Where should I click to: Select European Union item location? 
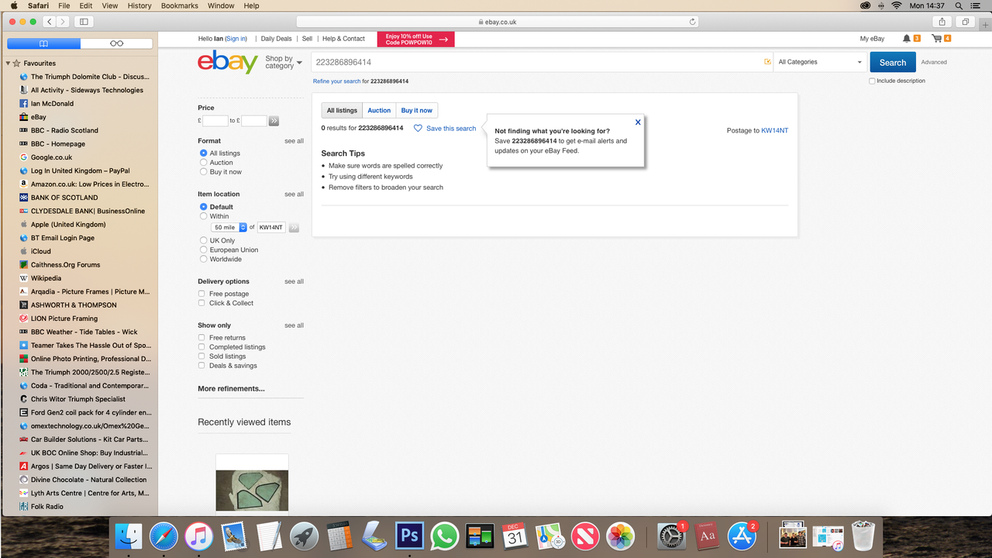(204, 250)
